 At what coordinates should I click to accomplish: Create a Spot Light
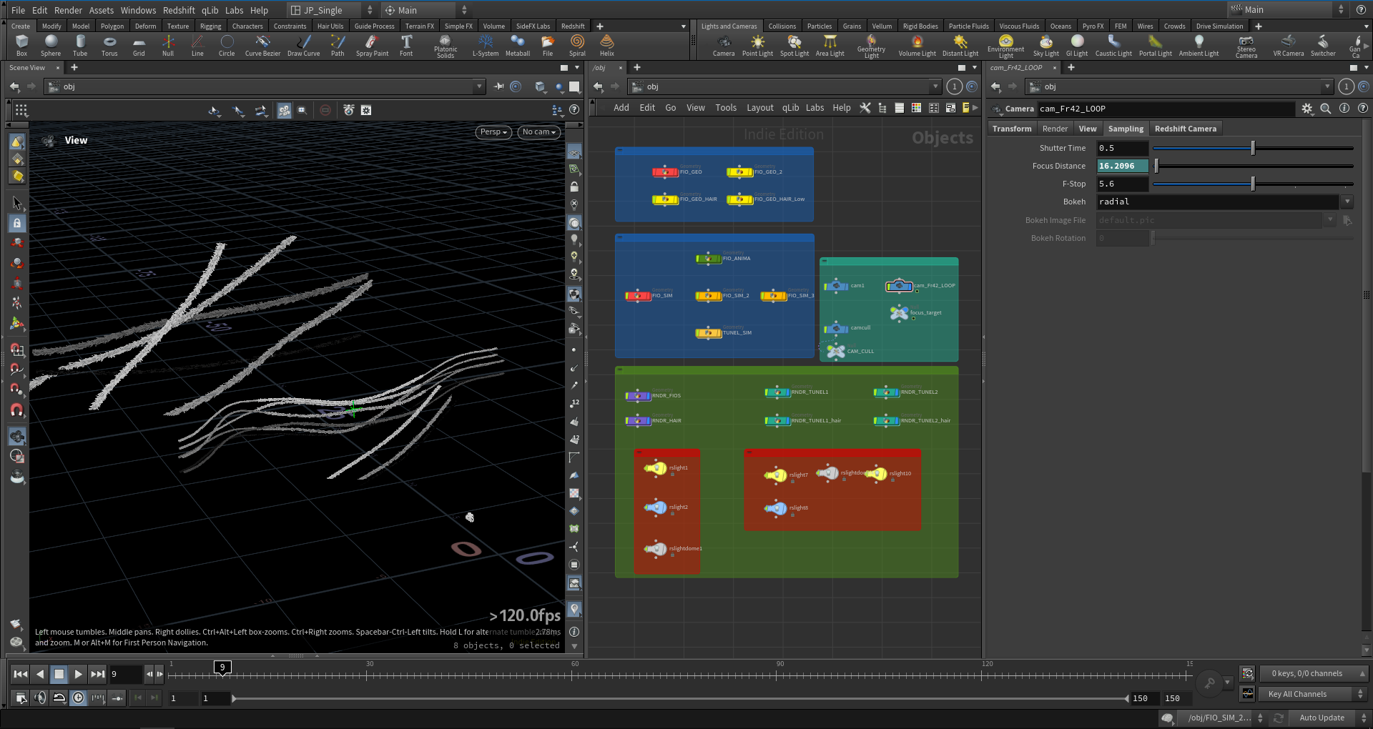(794, 46)
